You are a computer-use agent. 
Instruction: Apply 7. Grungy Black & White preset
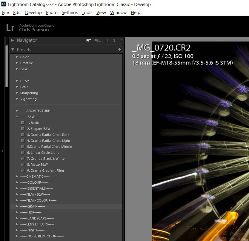46,159
